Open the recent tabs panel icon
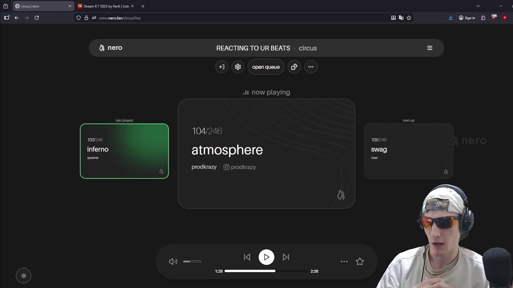 pyautogui.click(x=6, y=6)
